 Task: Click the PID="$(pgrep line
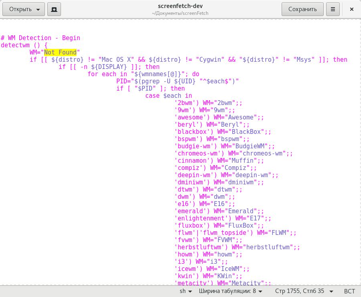178,81
